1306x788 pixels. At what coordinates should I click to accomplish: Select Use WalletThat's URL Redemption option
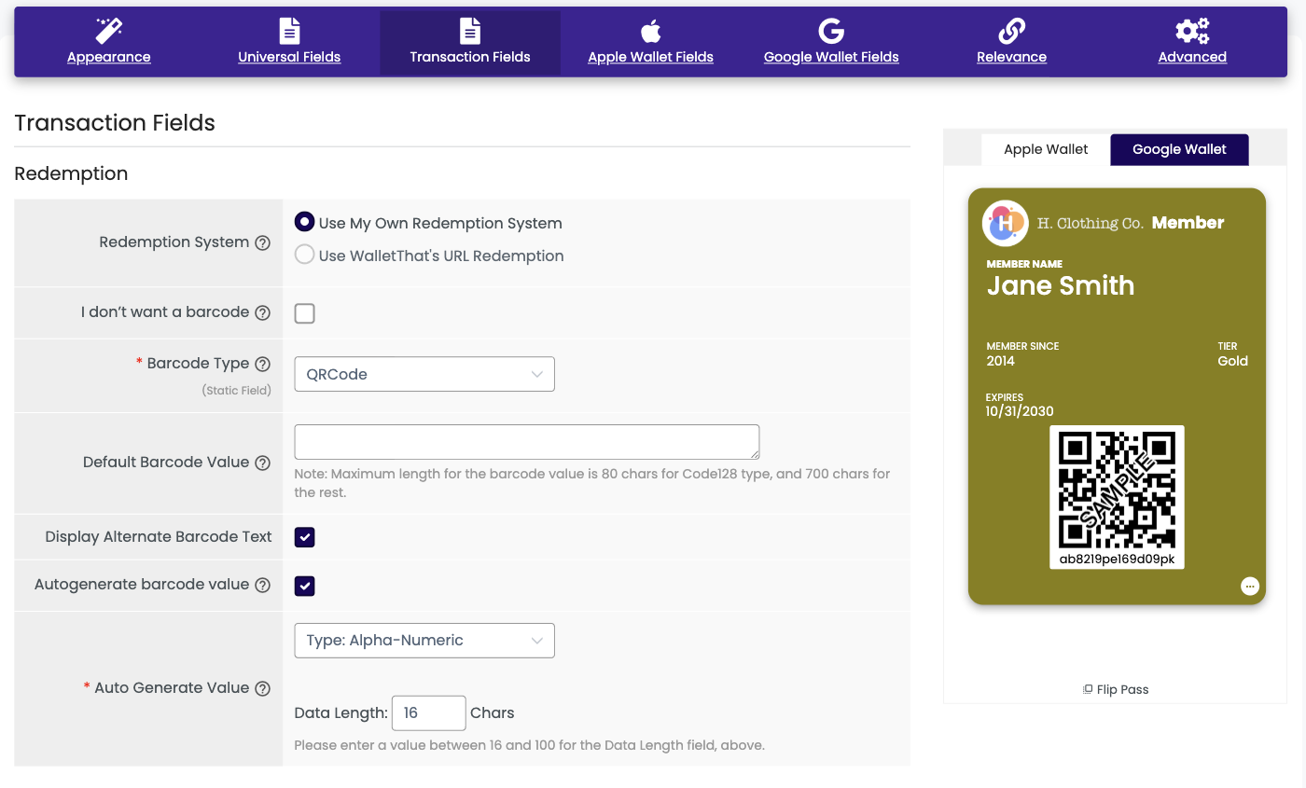pos(304,254)
